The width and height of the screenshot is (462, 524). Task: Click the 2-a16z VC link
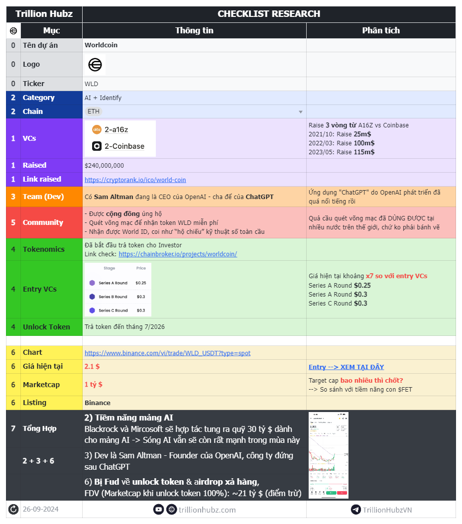(116, 130)
